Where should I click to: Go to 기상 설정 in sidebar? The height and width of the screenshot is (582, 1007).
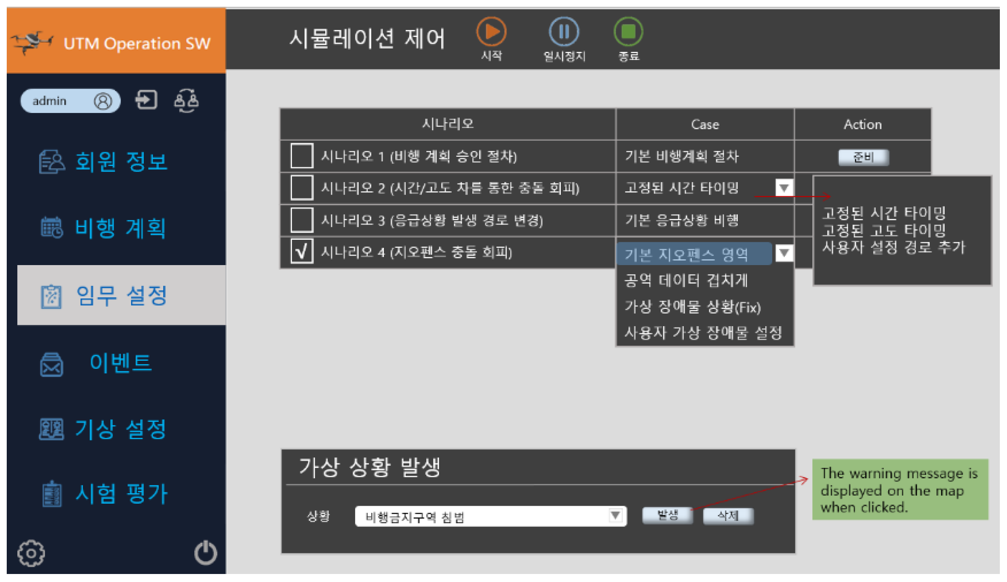(x=120, y=429)
